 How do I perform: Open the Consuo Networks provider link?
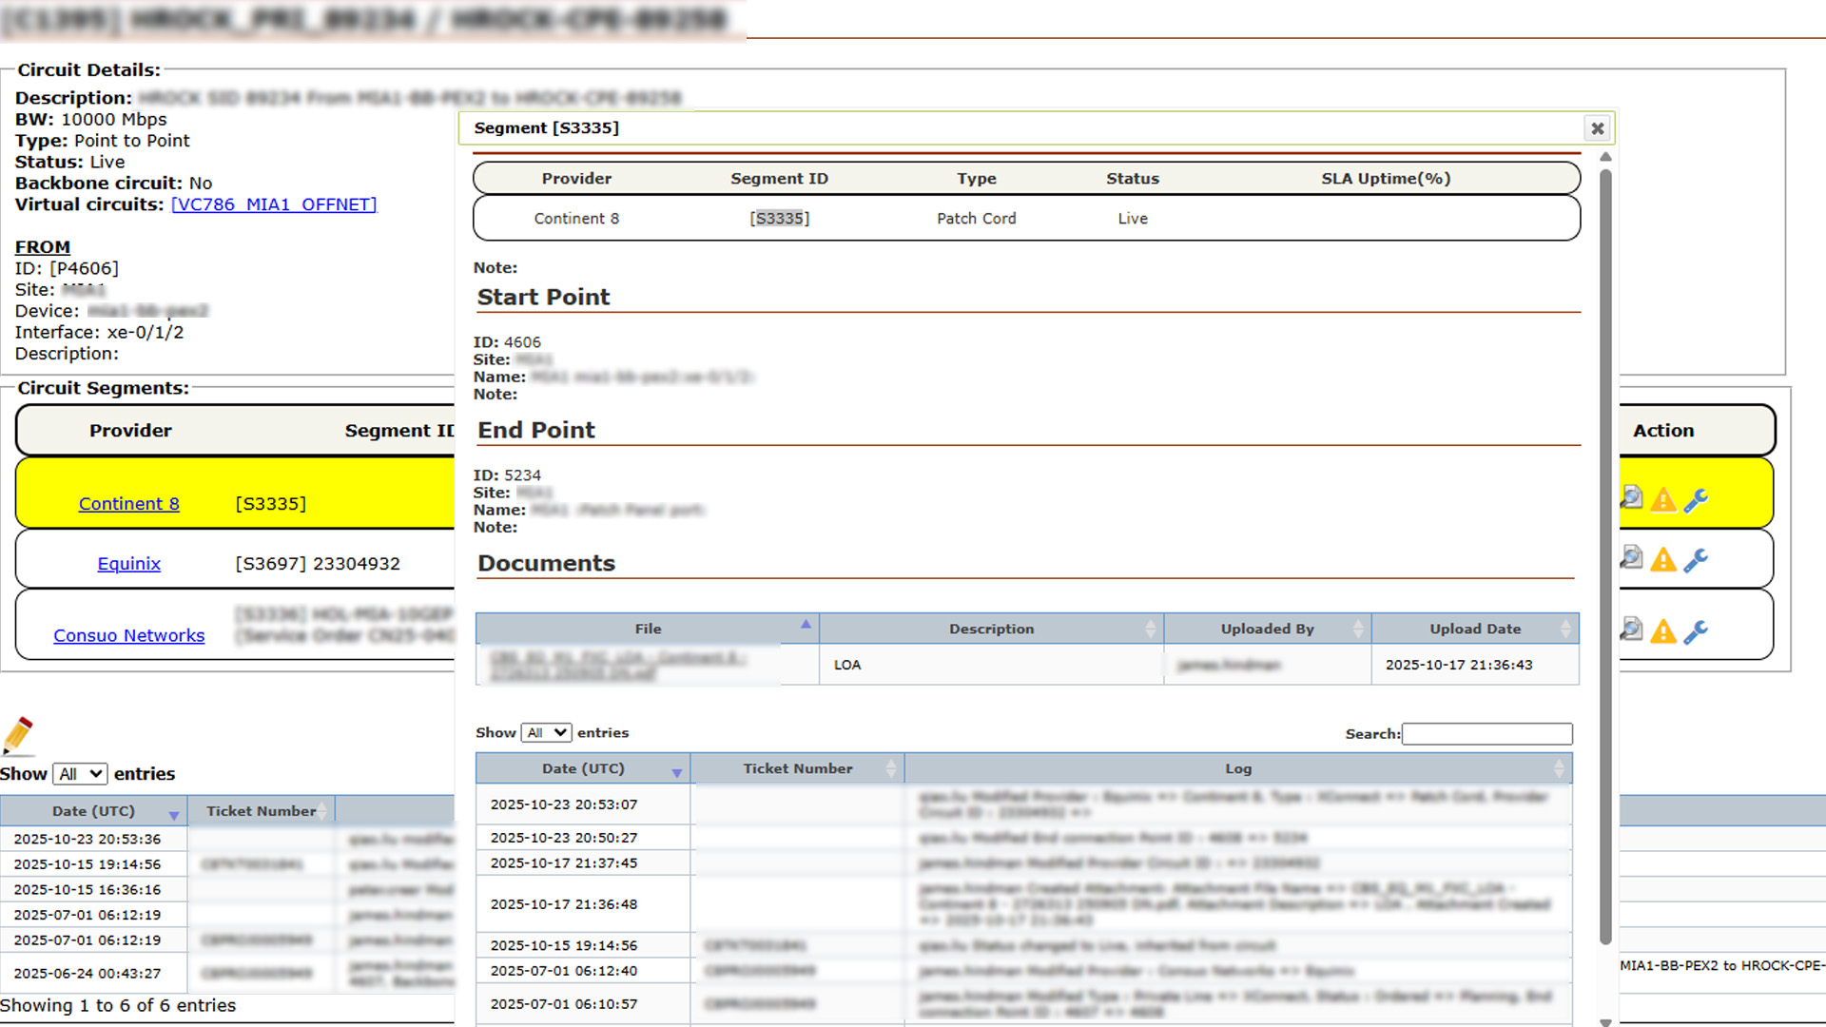(128, 635)
